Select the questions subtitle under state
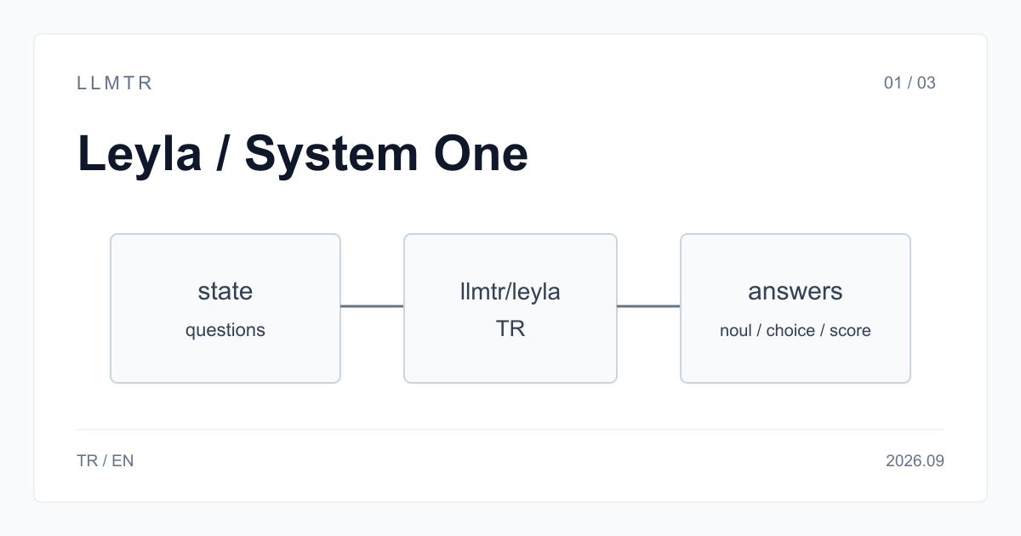The width and height of the screenshot is (1021, 536). click(225, 330)
